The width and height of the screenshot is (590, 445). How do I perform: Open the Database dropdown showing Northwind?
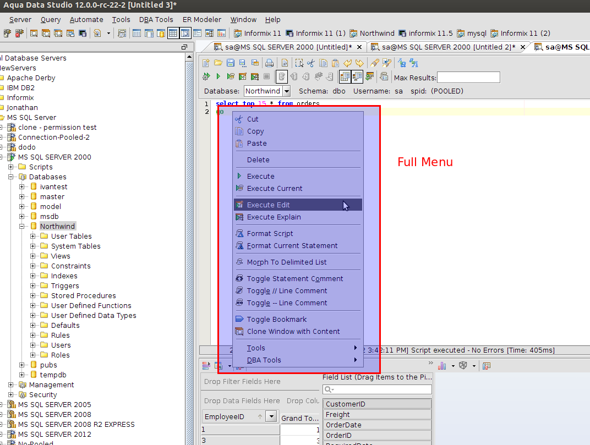click(287, 91)
